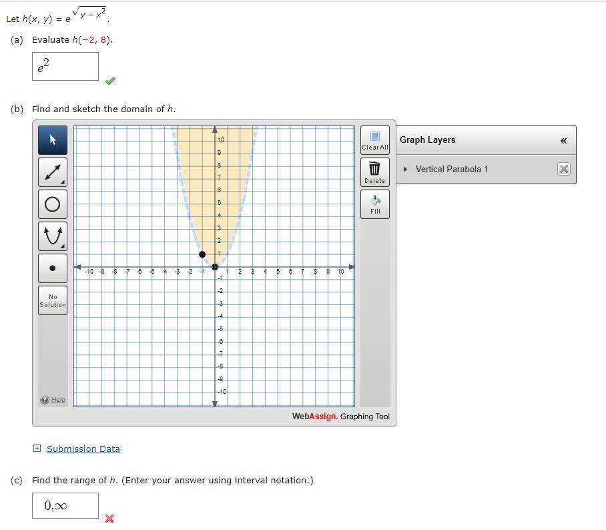Click the Delete trash icon

374,172
